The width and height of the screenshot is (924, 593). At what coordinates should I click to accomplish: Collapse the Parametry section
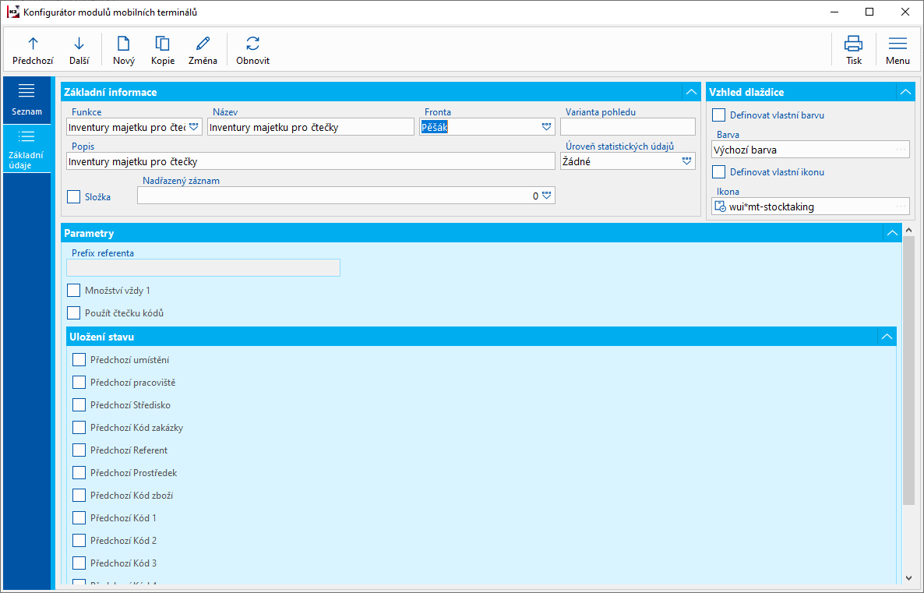(x=892, y=233)
